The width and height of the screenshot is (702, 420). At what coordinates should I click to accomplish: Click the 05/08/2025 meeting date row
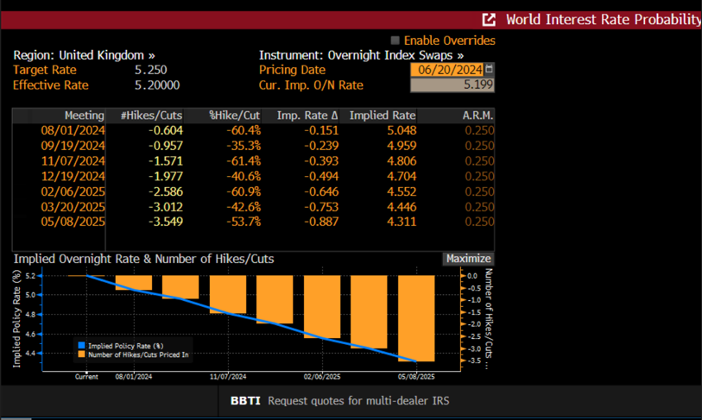click(73, 222)
